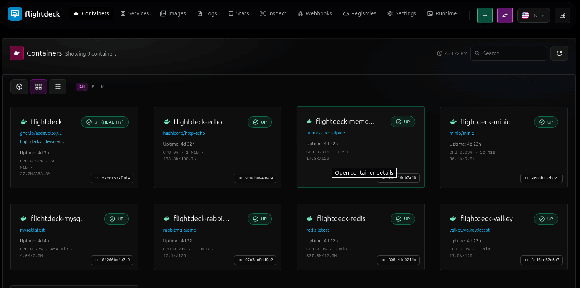580x288 pixels.
Task: Click the hashicorp/http-echo image link
Action: click(x=184, y=133)
